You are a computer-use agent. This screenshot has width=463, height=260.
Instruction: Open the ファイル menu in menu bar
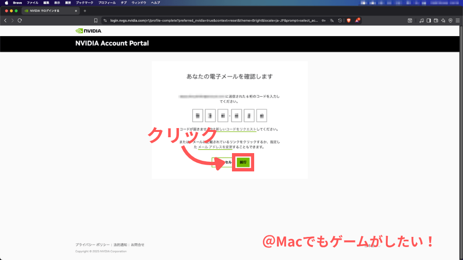(32, 3)
